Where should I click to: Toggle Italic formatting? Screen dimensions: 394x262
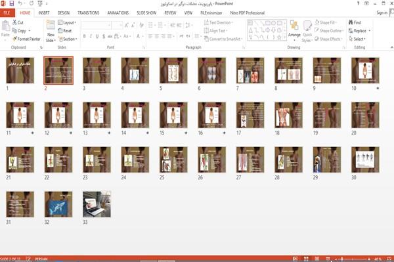coord(91,36)
